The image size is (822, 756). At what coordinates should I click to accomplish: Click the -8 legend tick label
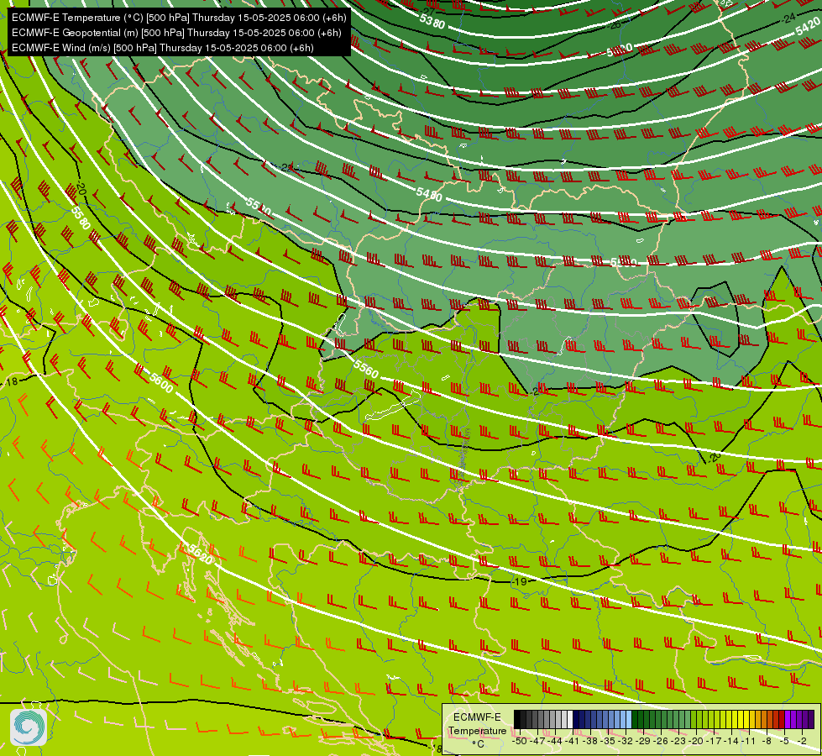click(x=767, y=742)
